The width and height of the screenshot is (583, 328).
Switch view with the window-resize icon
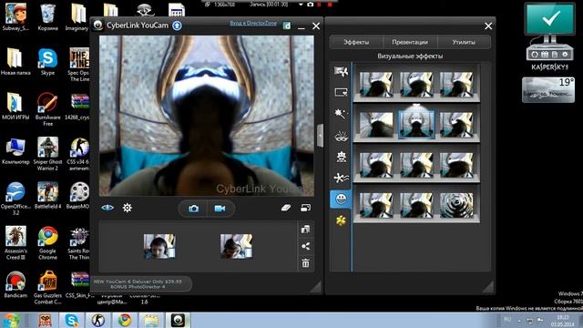[306, 208]
